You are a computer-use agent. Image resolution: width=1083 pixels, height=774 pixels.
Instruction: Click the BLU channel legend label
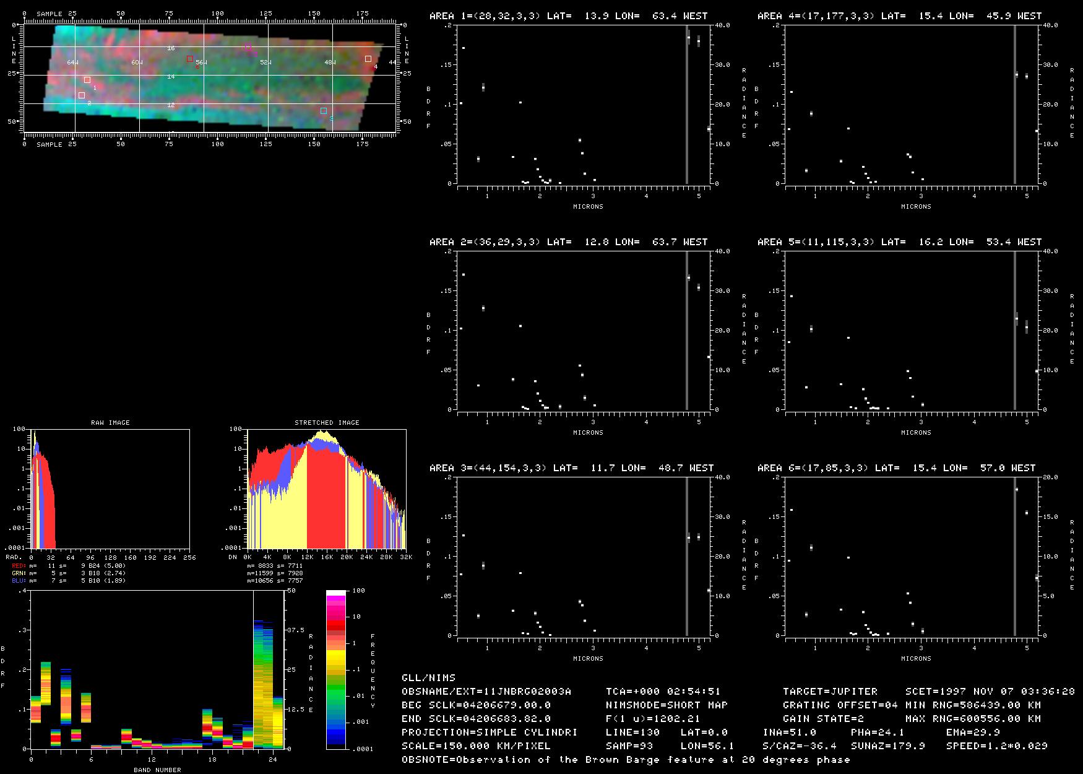coord(19,581)
